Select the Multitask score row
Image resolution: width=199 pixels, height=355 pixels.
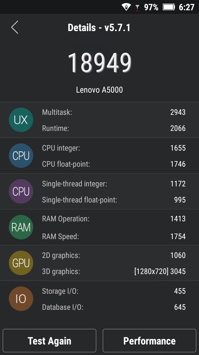click(113, 112)
